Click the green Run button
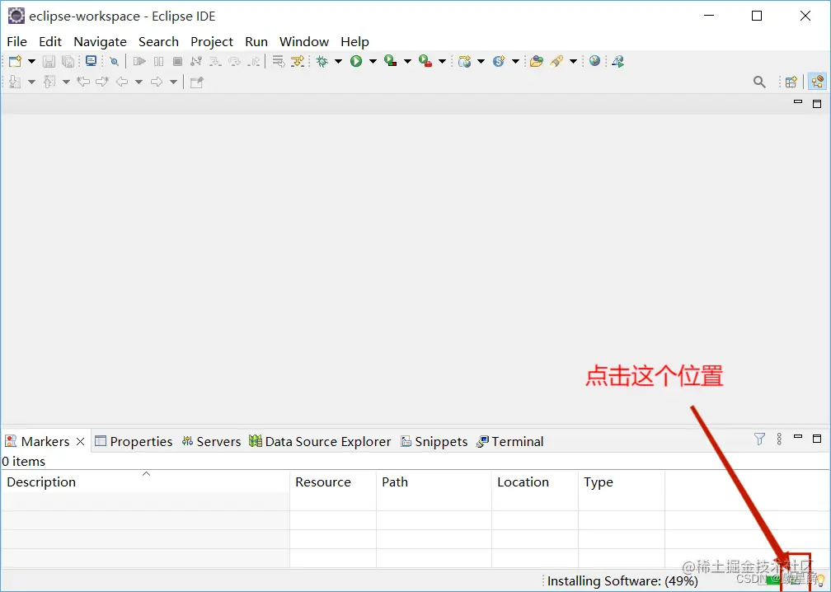 356,62
